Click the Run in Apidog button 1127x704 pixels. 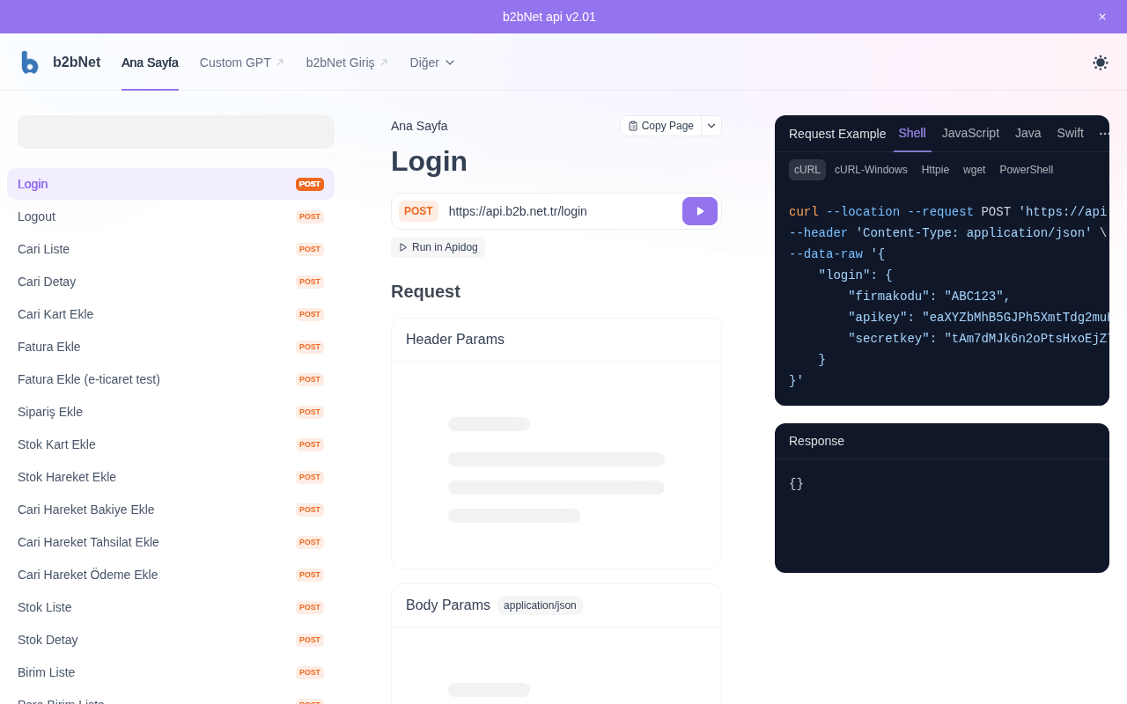[438, 247]
